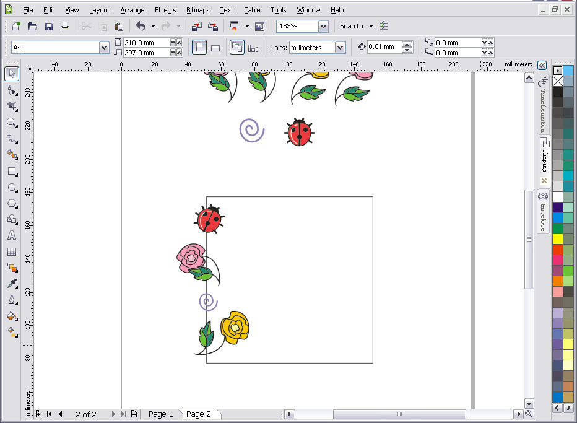Go to previous page arrow
Screen dimensions: 577x423
[61, 414]
